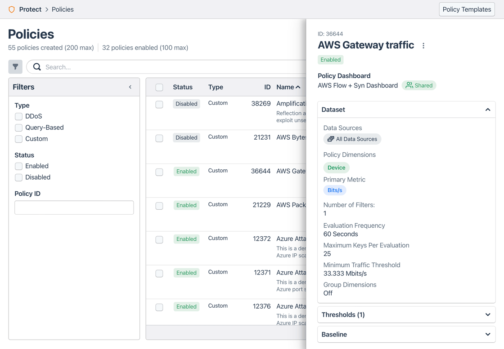
Task: Click the All Data Sources tag
Action: (352, 139)
